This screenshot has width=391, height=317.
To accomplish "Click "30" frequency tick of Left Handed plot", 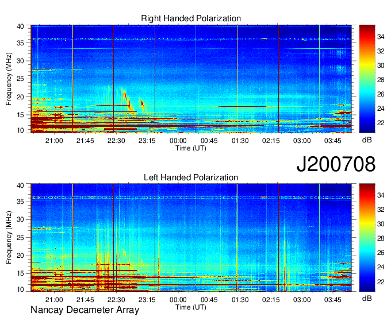I will tap(20, 219).
